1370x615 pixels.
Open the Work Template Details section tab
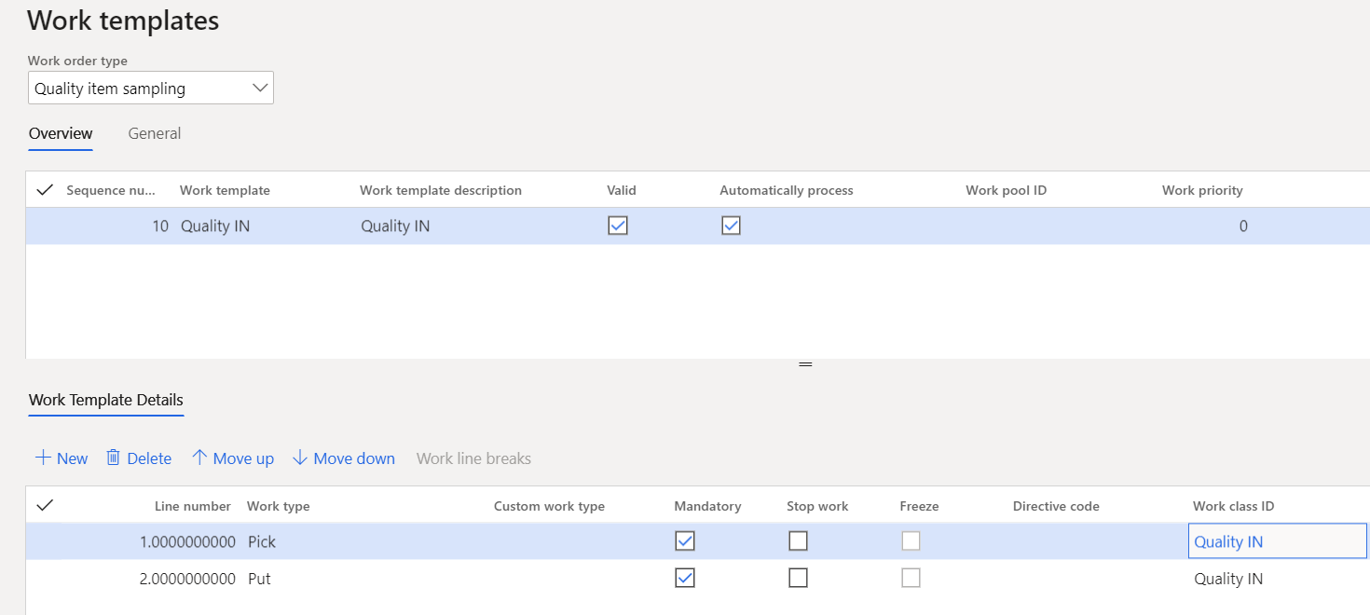click(106, 400)
